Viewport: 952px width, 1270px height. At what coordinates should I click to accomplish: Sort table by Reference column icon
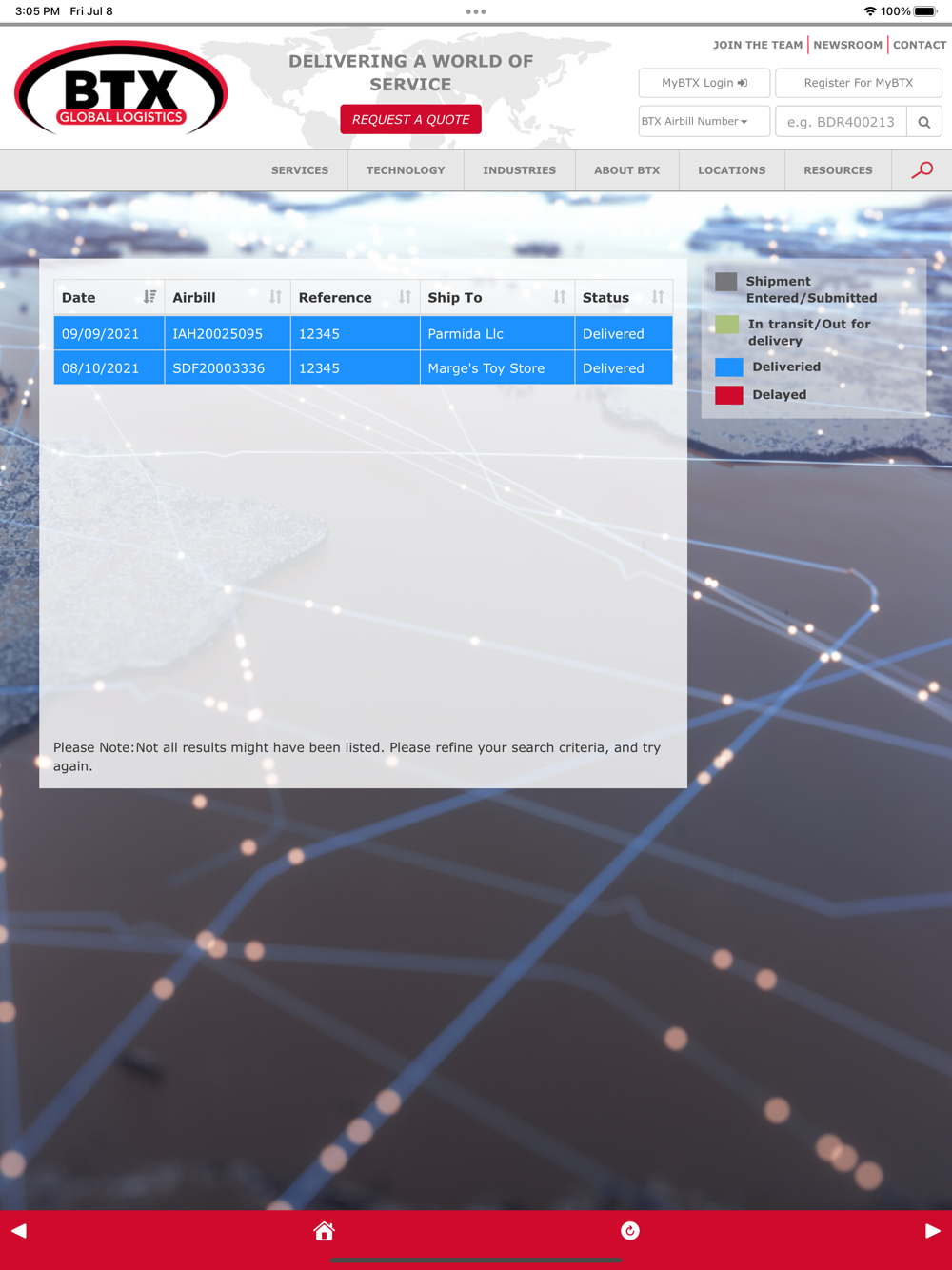[405, 297]
